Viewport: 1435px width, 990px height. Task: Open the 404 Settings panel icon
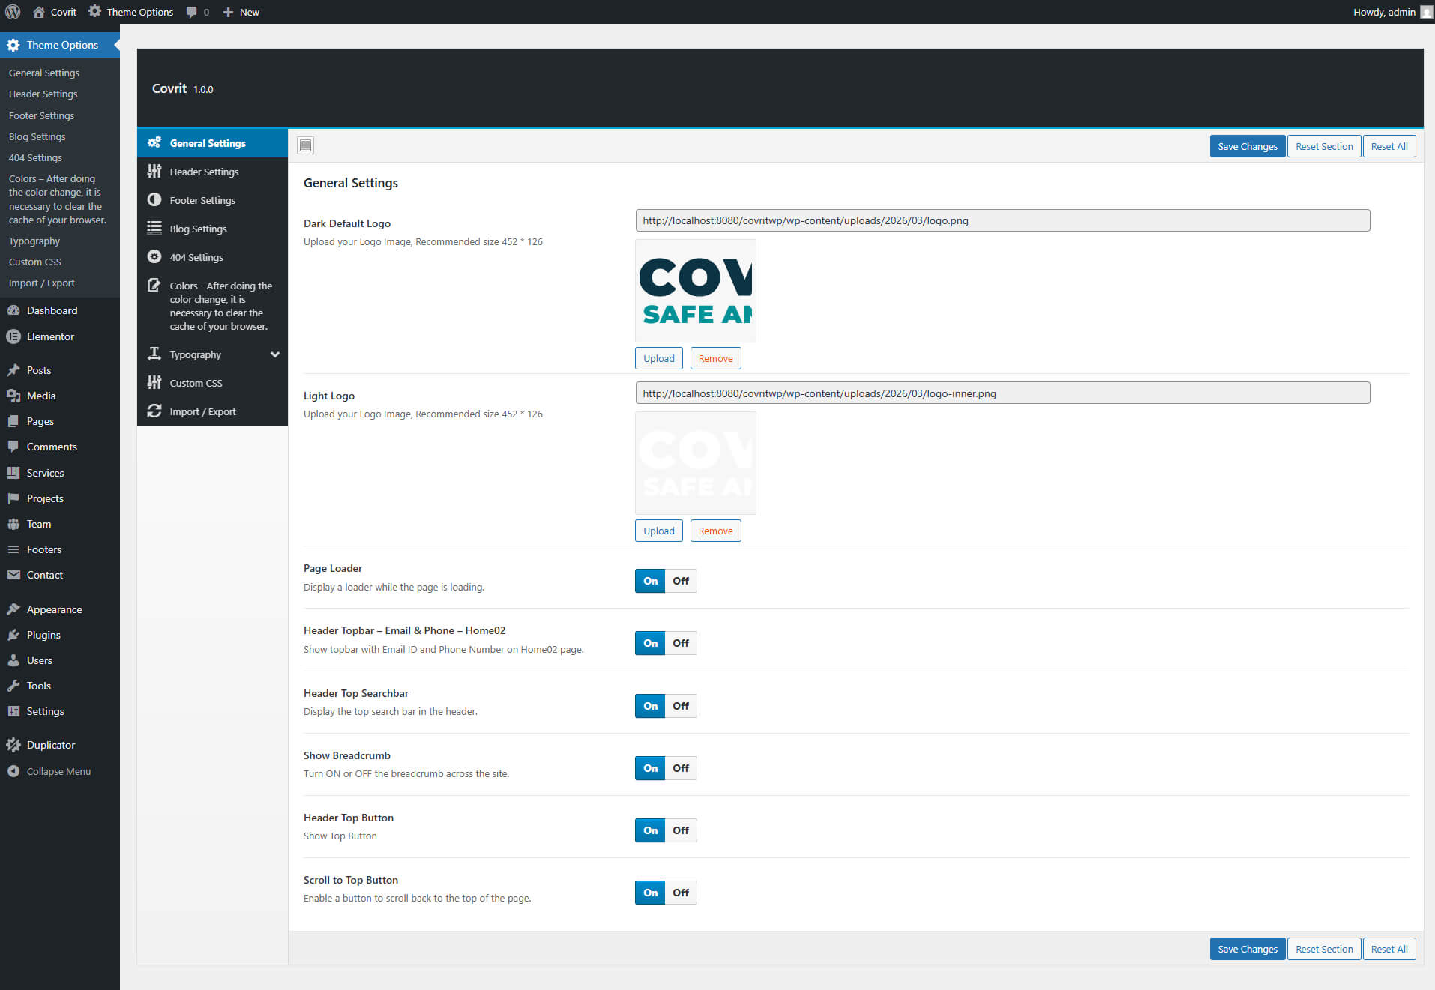pos(154,257)
